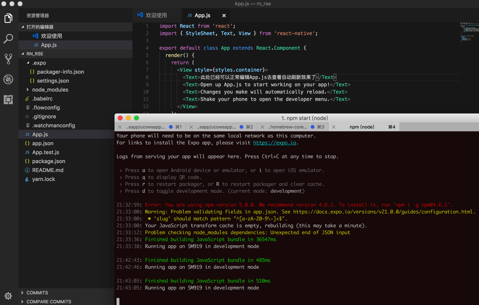Click the editor minimap preview

coord(469,32)
